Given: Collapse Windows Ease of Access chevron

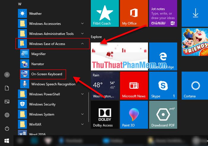Looking at the screenshot, I should 82,44.
